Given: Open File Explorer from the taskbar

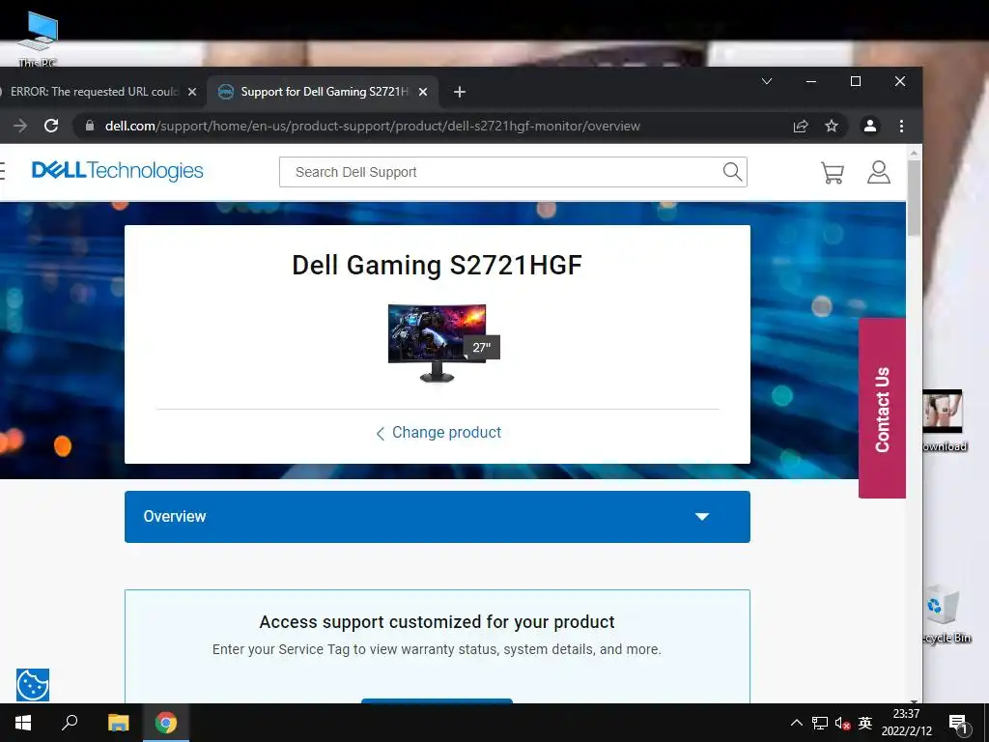Looking at the screenshot, I should (118, 723).
